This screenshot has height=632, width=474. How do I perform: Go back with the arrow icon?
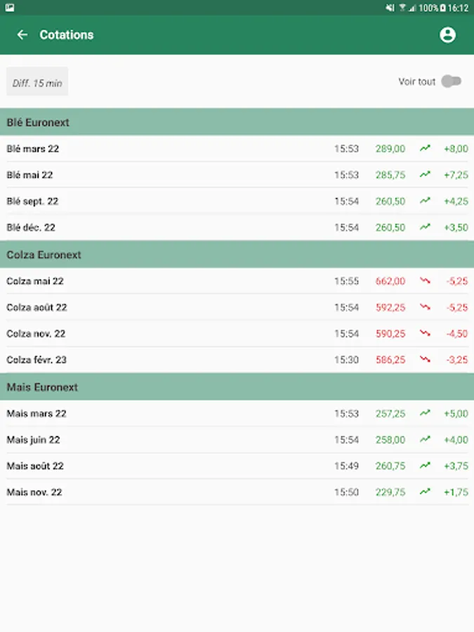coord(22,34)
